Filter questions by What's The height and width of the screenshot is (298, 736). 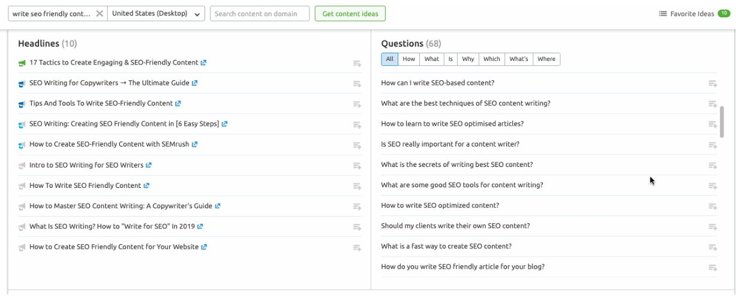click(519, 59)
